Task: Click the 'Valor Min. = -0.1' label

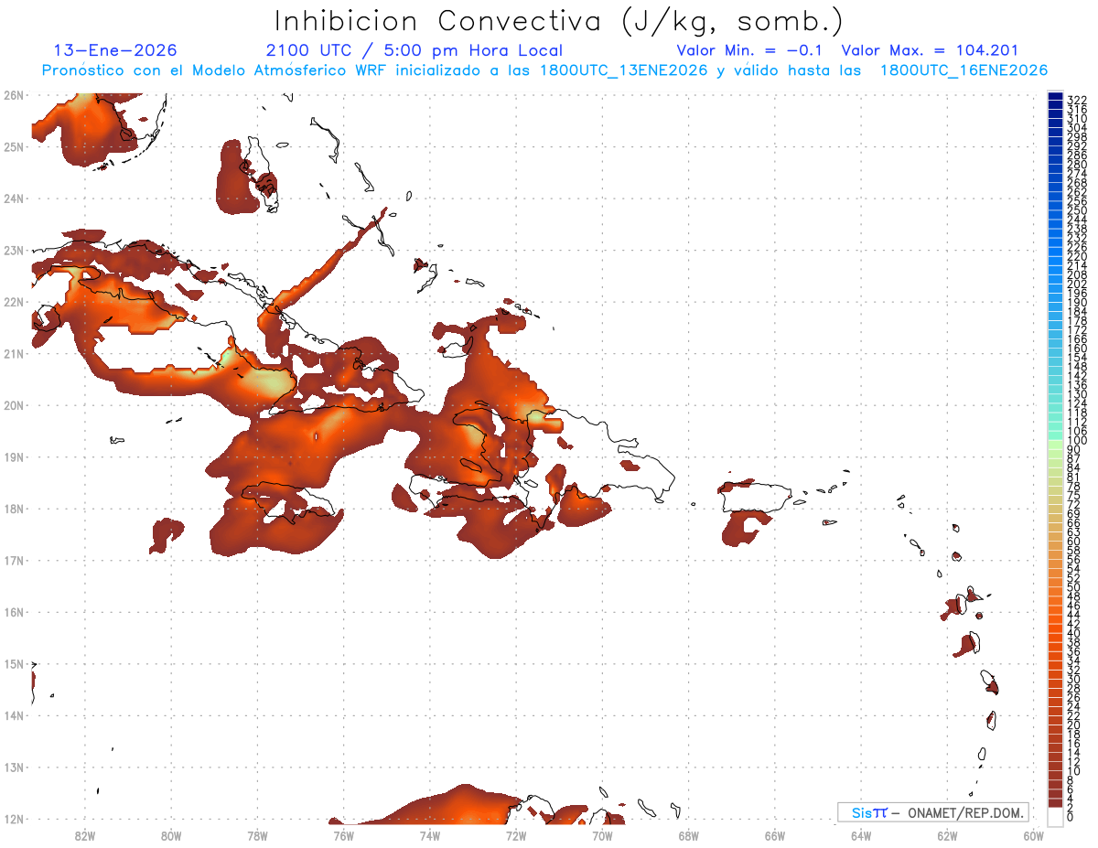Action: coord(751,50)
